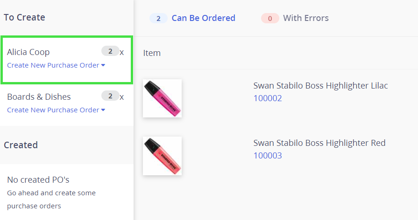Click the Created section heading
The image size is (418, 220).
click(x=21, y=145)
